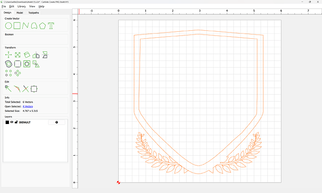Click horizontal ruler mark 3
The width and height of the screenshot is (322, 193).
pos(200,11)
